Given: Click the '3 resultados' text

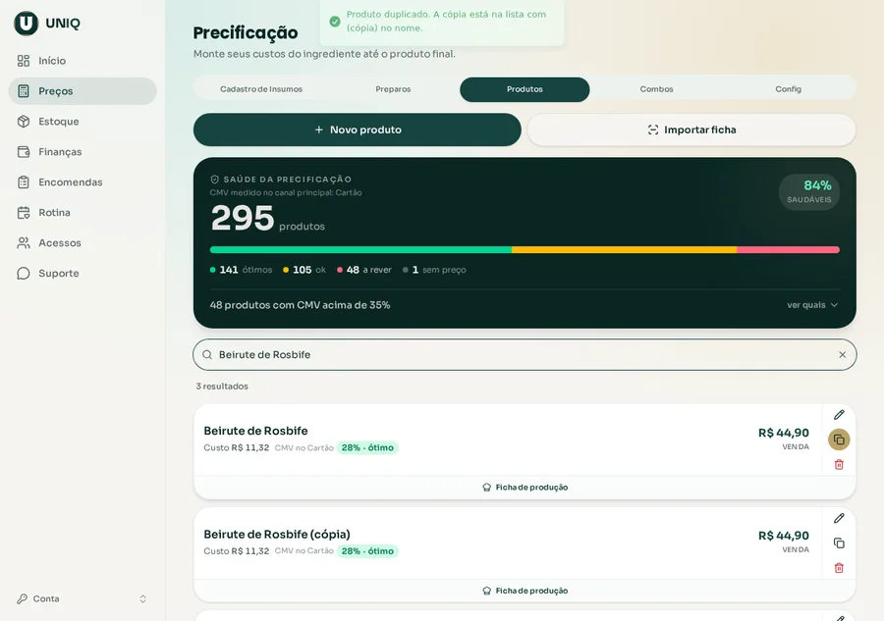Looking at the screenshot, I should [222, 387].
